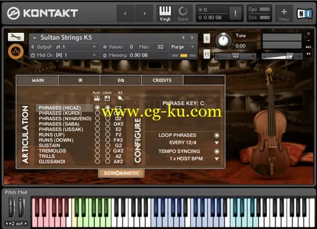This screenshot has width=317, height=229.
Task: Open the 1 x Host BPM dropdown
Action: 217,159
